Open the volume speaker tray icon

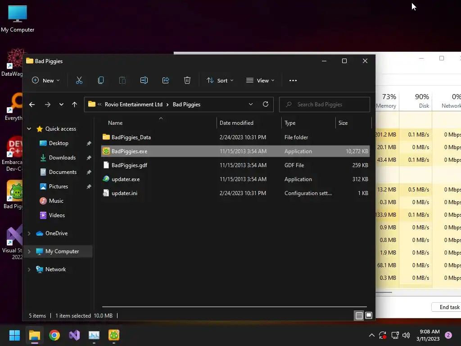[406, 335]
